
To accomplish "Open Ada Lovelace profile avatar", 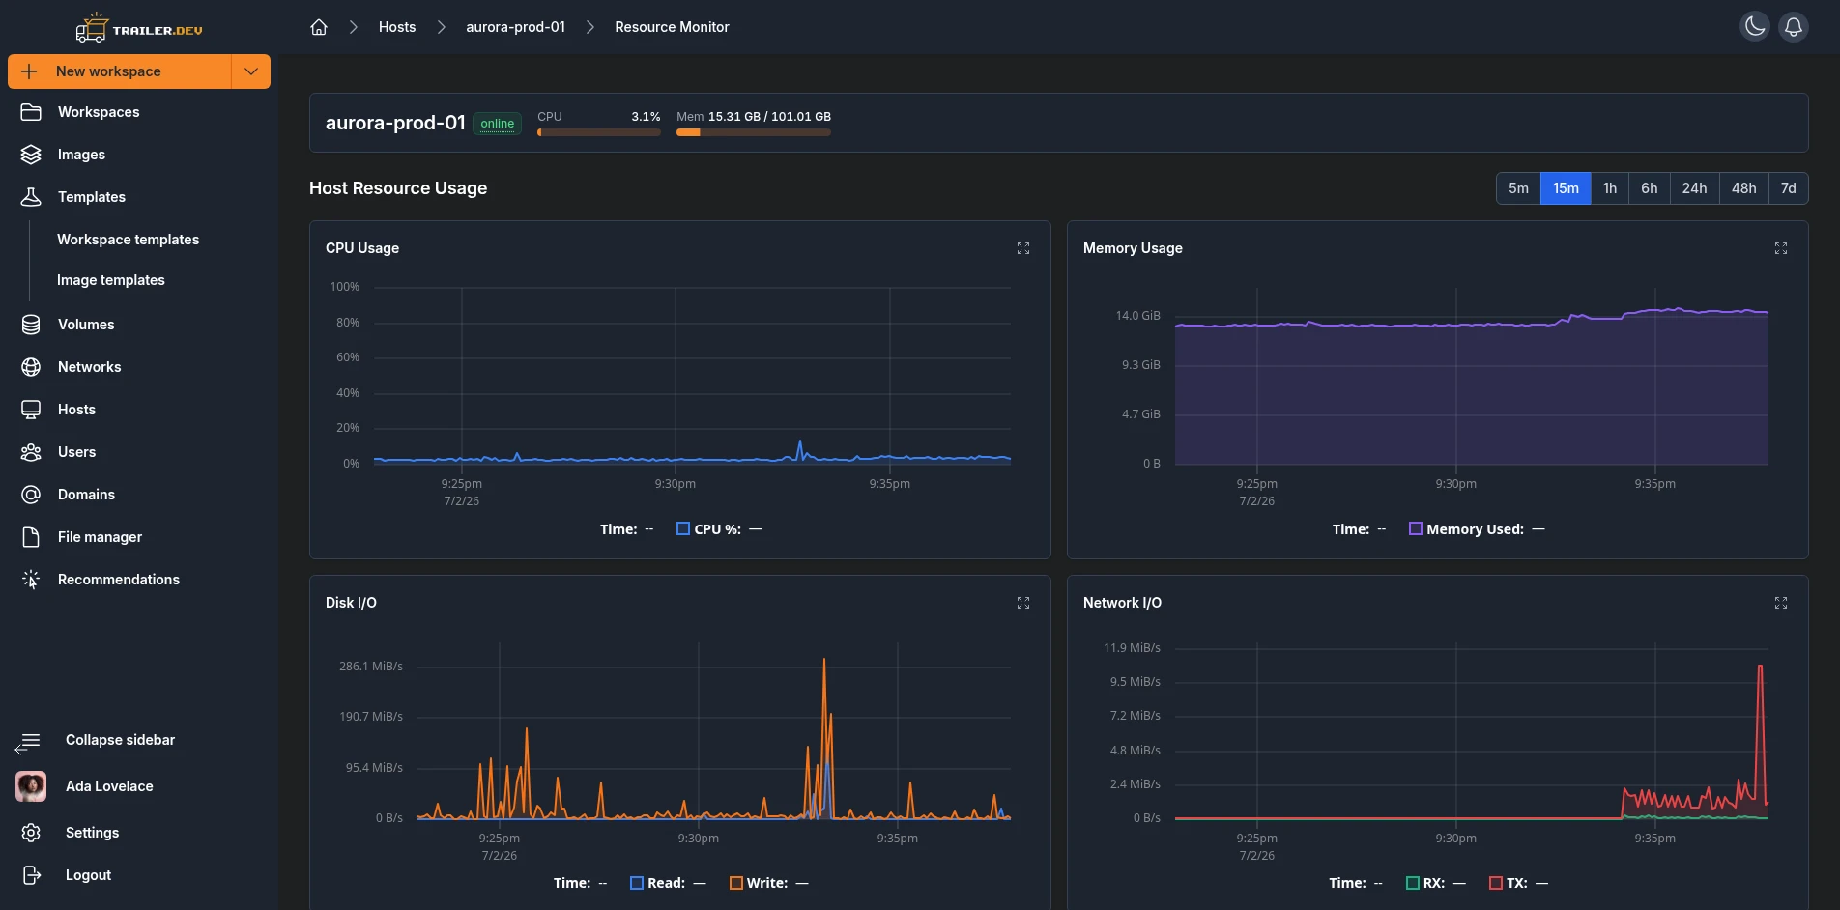I will pos(31,786).
